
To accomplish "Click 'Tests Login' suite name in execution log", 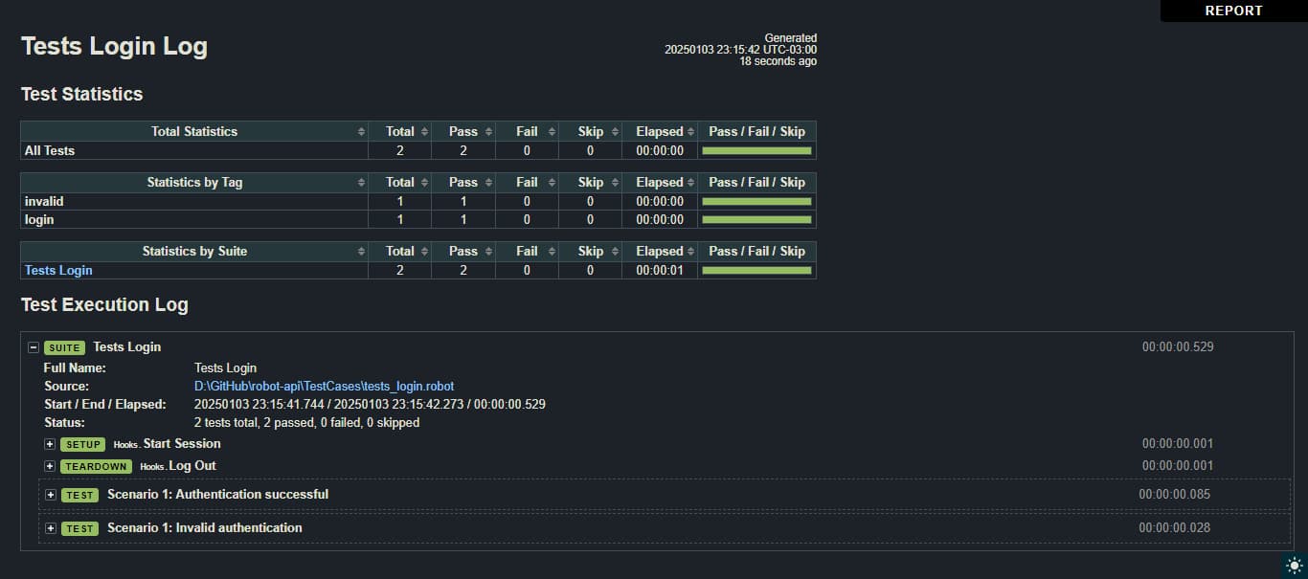I will coord(127,346).
